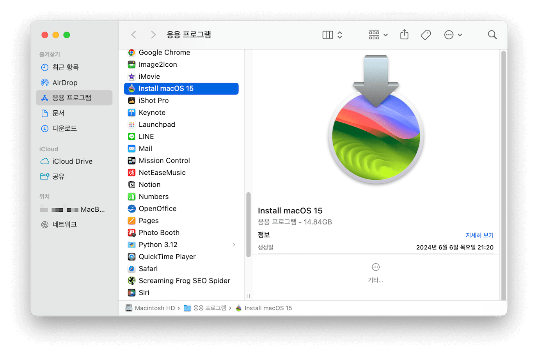Switch to column view using view icon
538x356 pixels.
(x=328, y=35)
